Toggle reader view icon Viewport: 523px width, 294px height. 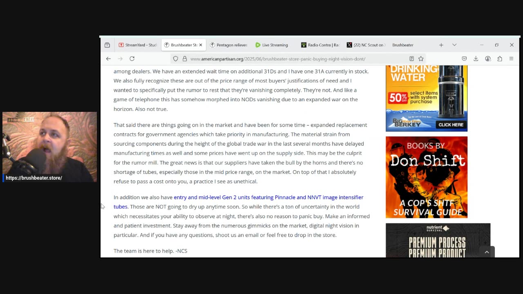coord(411,59)
